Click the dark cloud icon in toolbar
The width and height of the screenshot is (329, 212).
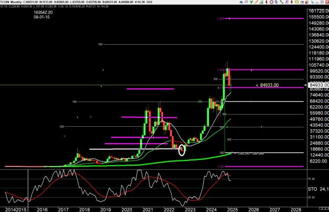241,2
